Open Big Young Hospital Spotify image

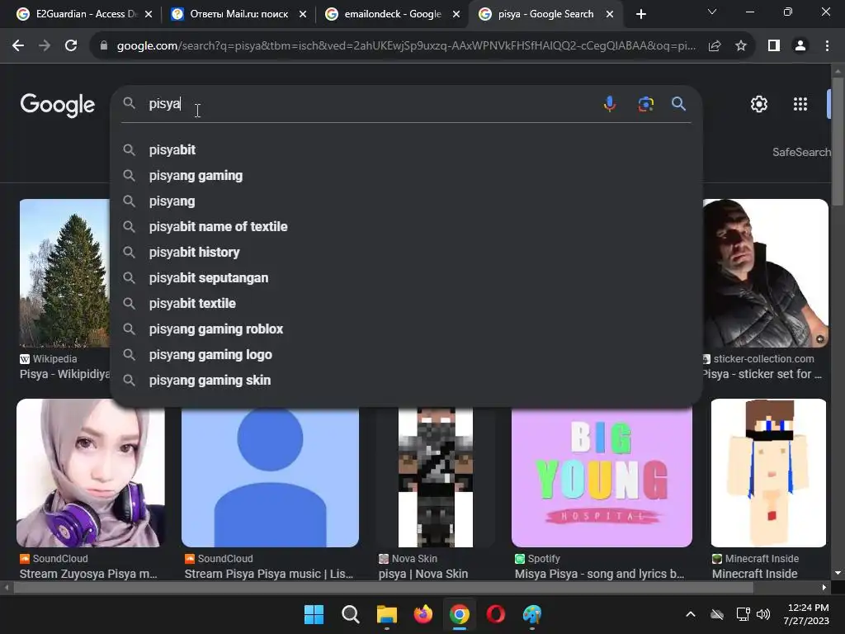pyautogui.click(x=602, y=478)
